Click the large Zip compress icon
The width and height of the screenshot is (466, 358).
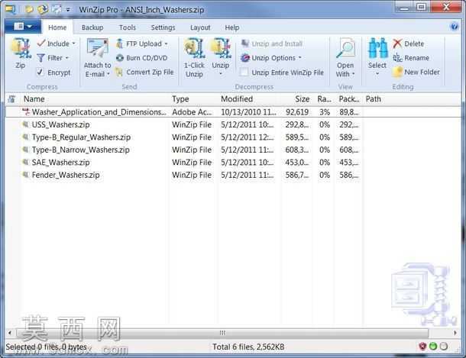pyautogui.click(x=20, y=48)
